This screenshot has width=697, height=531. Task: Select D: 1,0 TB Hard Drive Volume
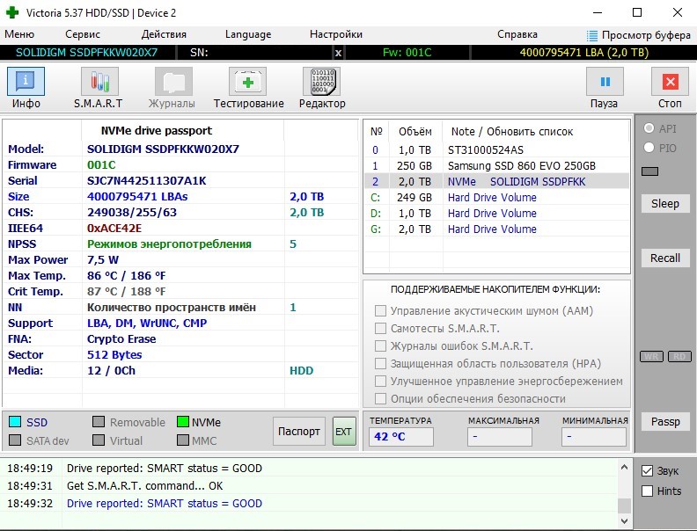click(496, 214)
